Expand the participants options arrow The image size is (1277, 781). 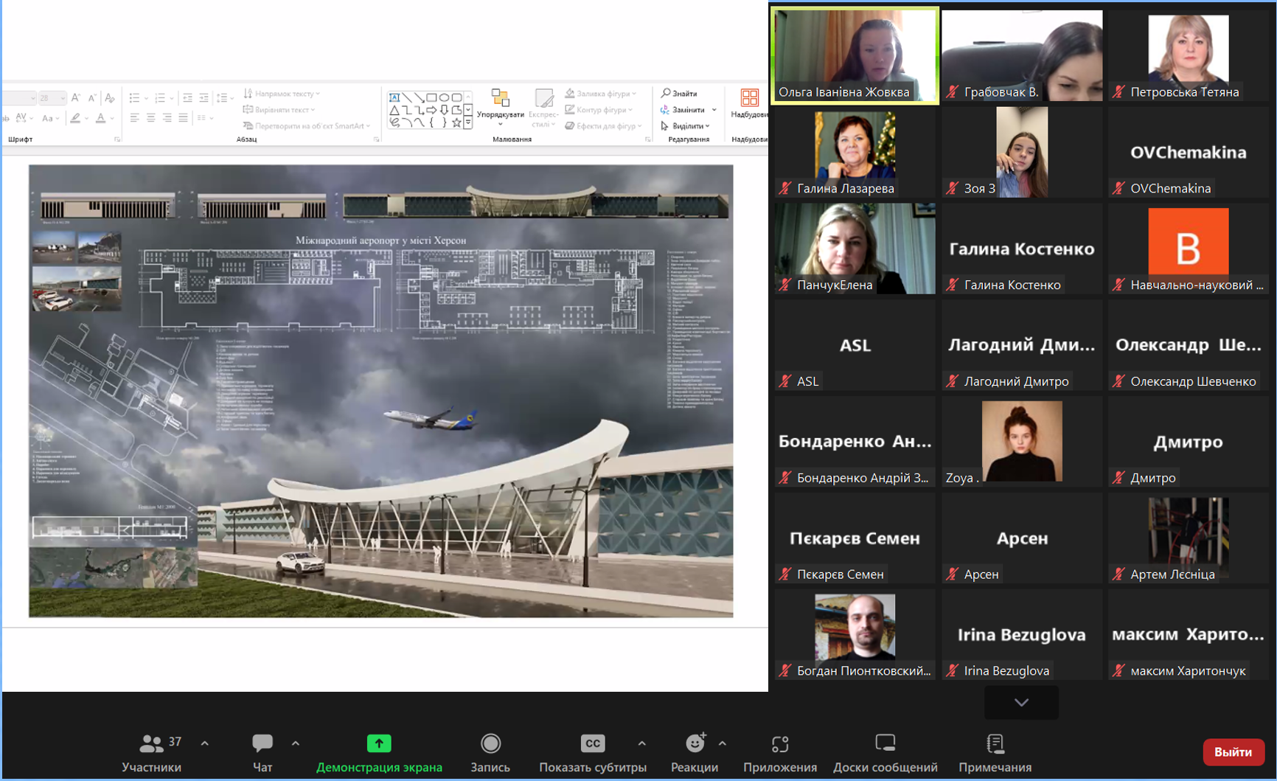(205, 743)
